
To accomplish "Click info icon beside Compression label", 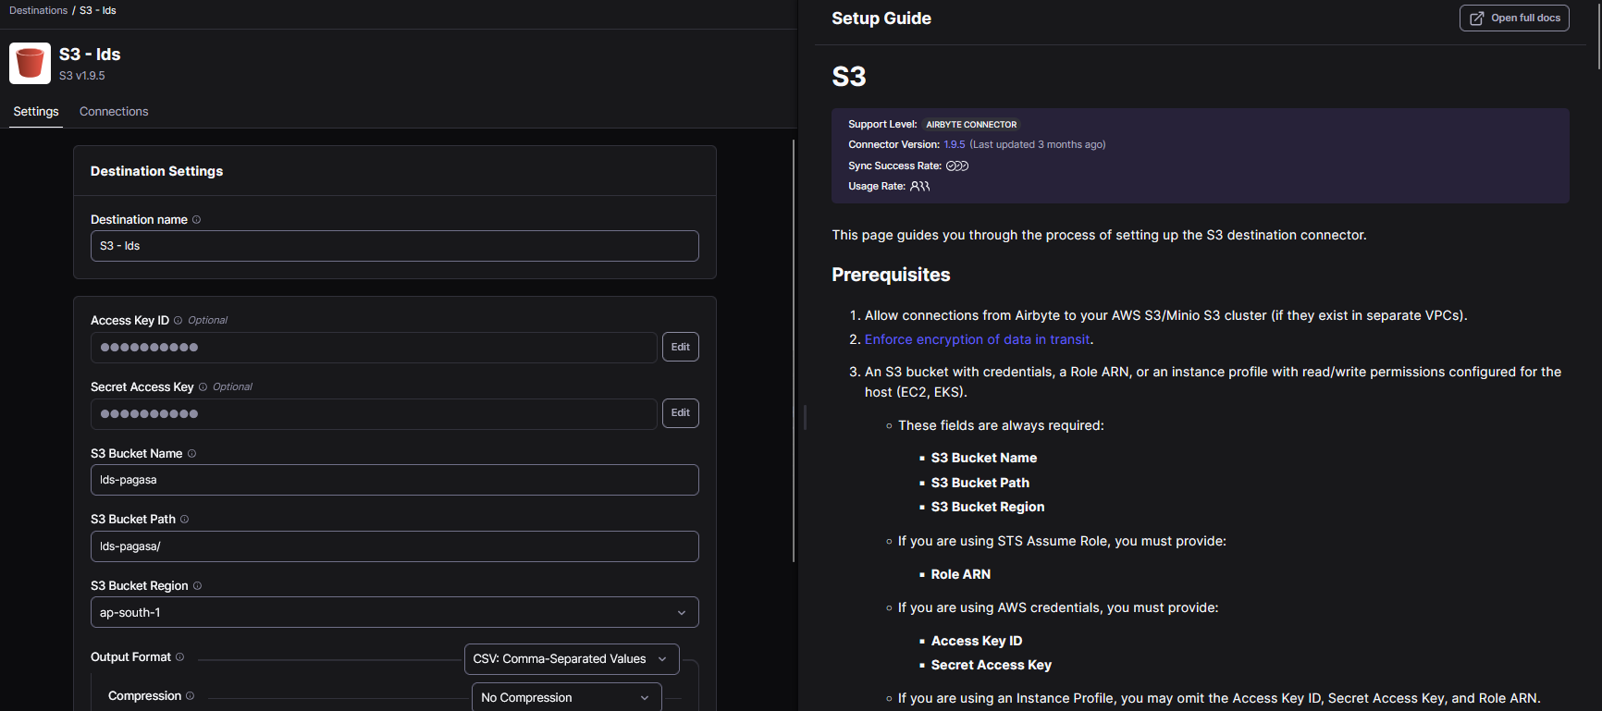I will point(190,696).
